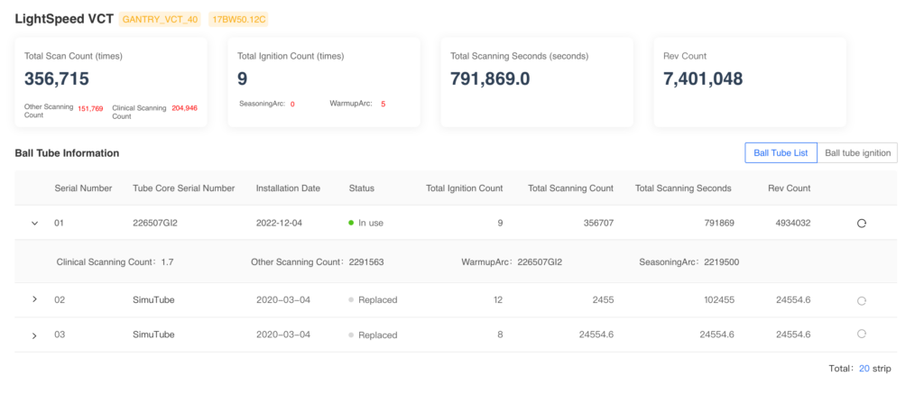The image size is (924, 394).
Task: Click the Installation Date column header
Action: click(288, 188)
